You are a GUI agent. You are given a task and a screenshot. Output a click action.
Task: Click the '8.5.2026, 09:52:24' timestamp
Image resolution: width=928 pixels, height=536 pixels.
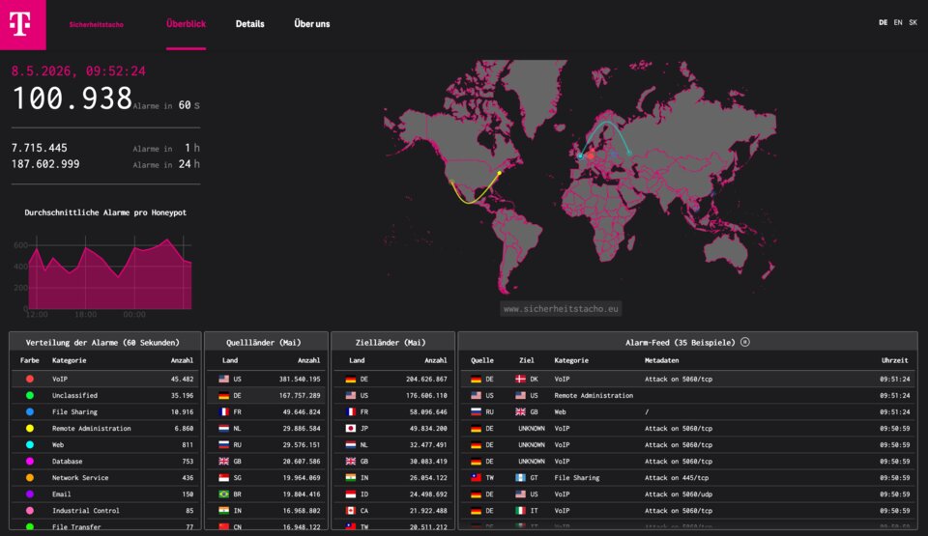78,71
